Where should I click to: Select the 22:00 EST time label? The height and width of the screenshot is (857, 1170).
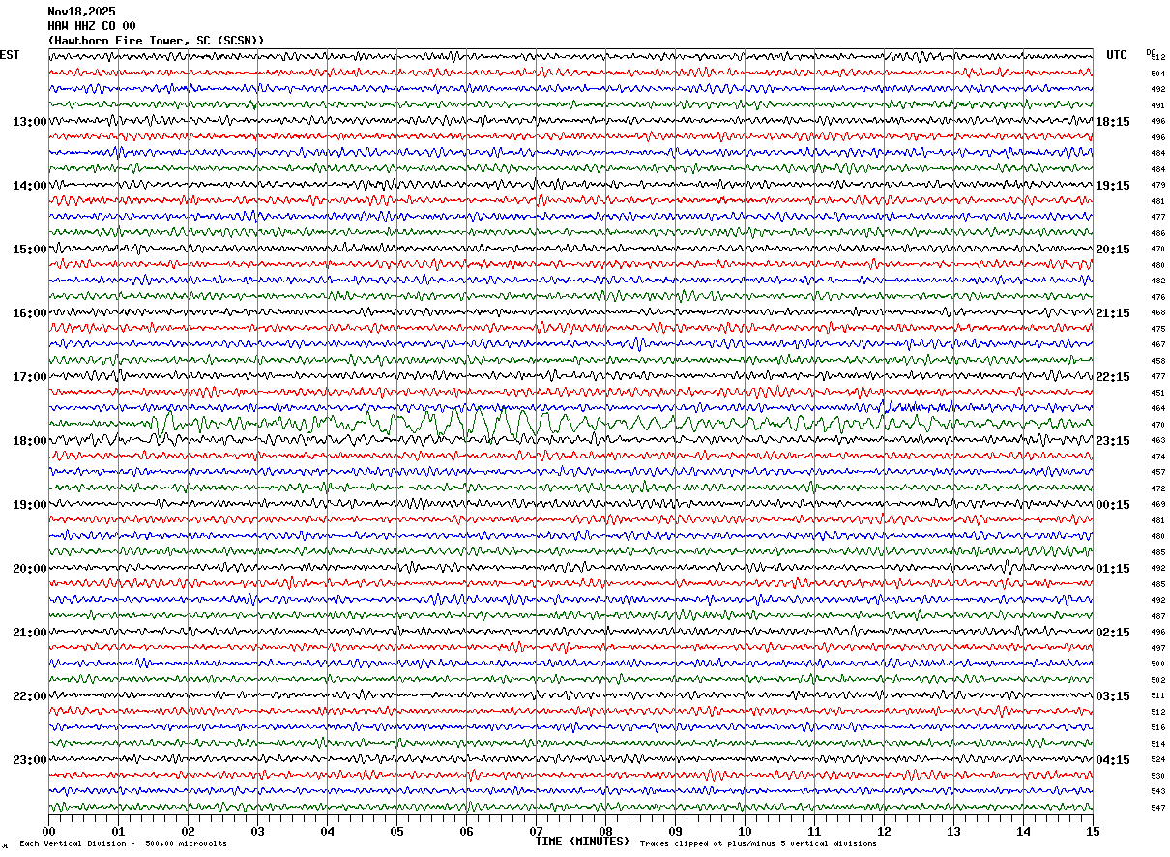(x=29, y=696)
